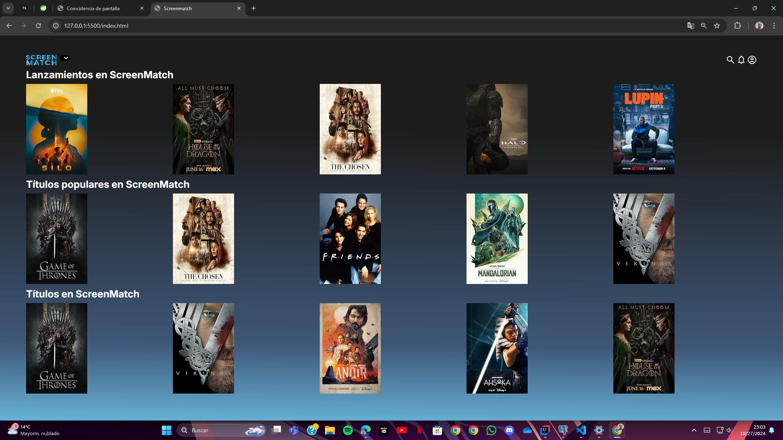783x440 pixels.
Task: Select the Halo poster
Action: coord(497,129)
